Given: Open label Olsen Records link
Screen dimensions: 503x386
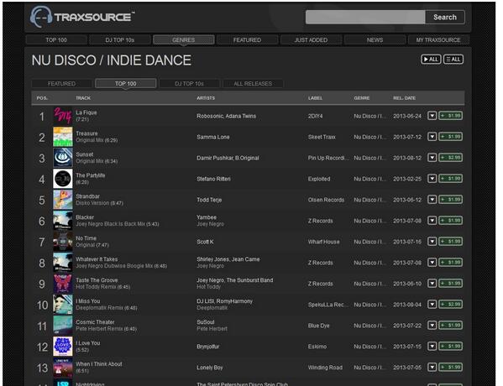Looking at the screenshot, I should pyautogui.click(x=326, y=200).
